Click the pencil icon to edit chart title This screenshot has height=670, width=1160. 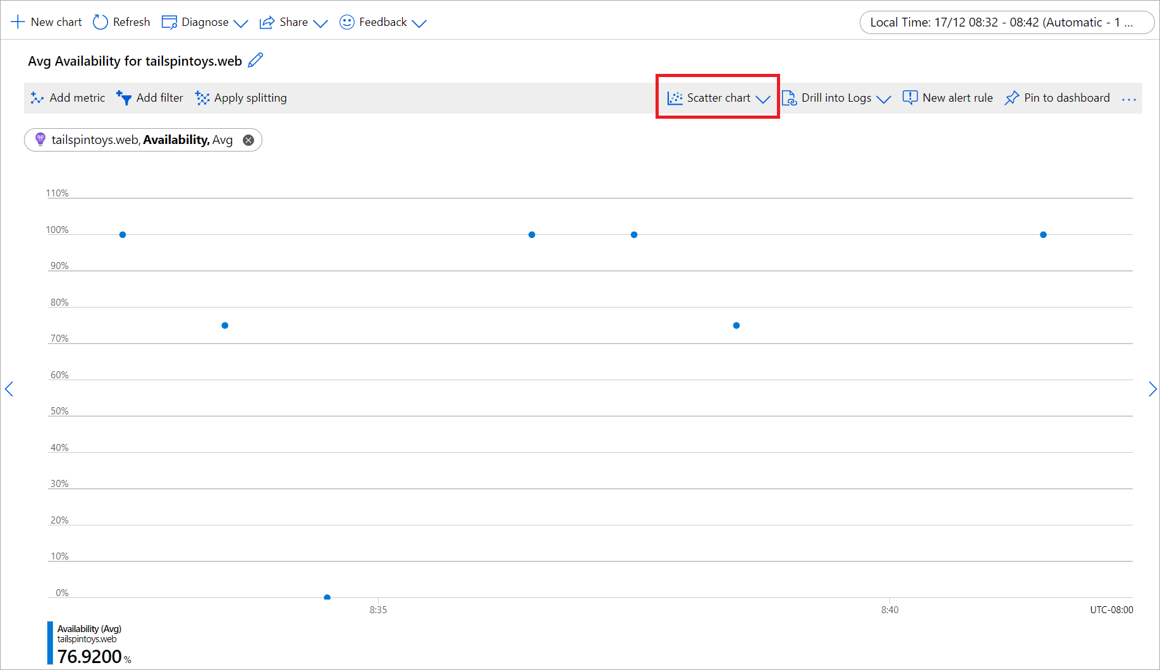[255, 61]
